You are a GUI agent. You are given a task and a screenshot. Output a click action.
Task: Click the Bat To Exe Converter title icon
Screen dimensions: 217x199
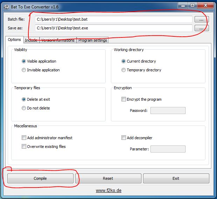pyautogui.click(x=6, y=7)
